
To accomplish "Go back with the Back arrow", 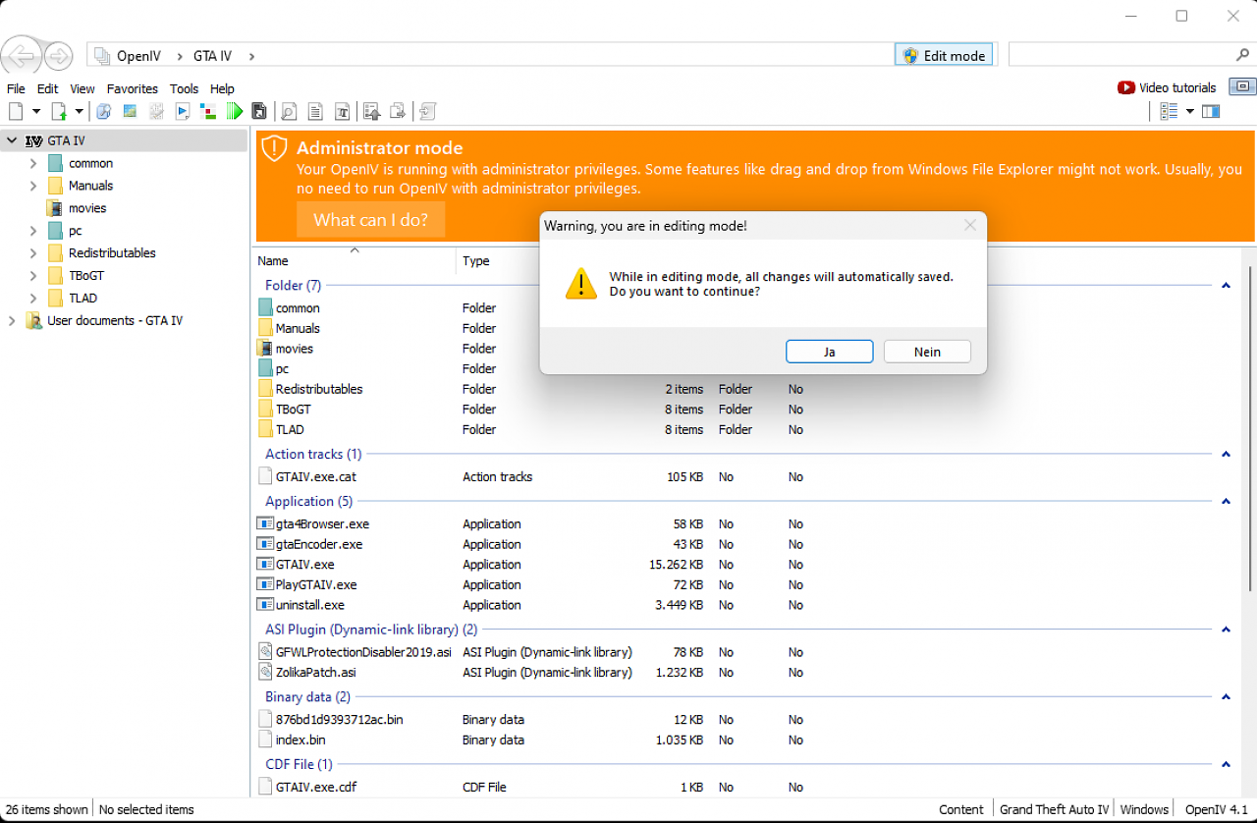I will click(x=23, y=55).
